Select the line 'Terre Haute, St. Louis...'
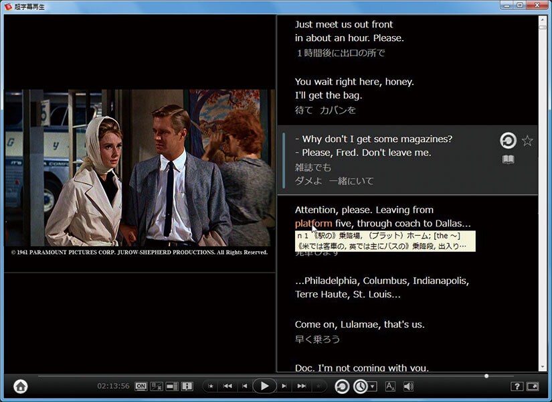 coord(348,294)
